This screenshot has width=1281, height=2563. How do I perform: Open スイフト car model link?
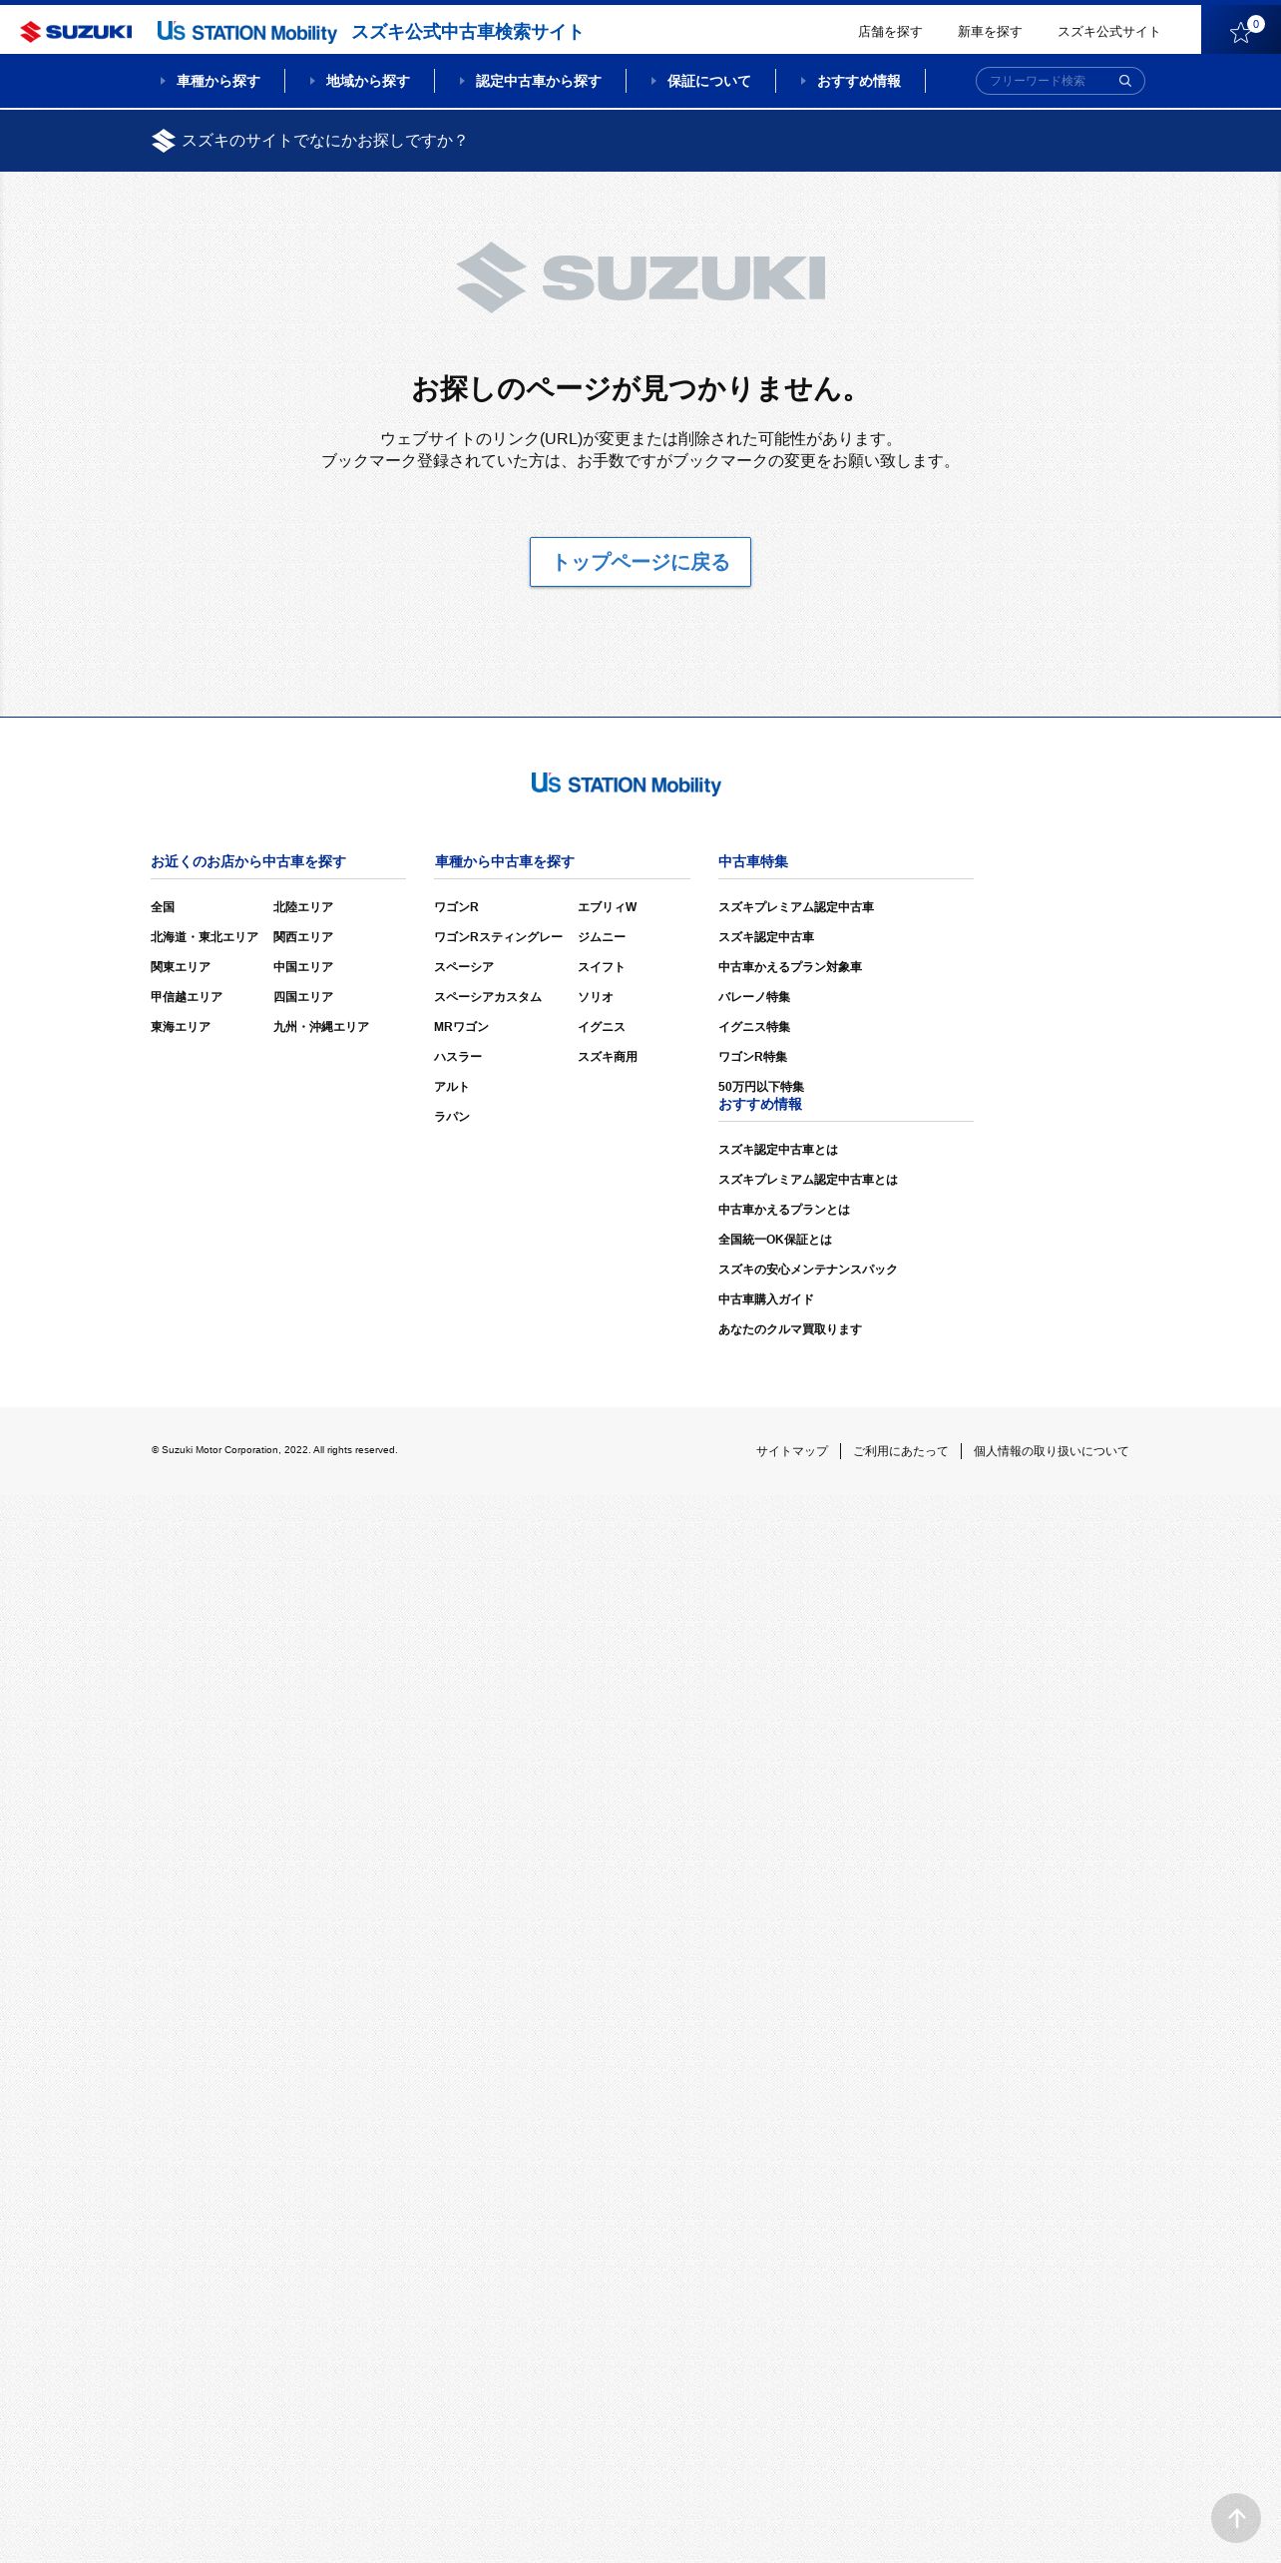point(602,967)
